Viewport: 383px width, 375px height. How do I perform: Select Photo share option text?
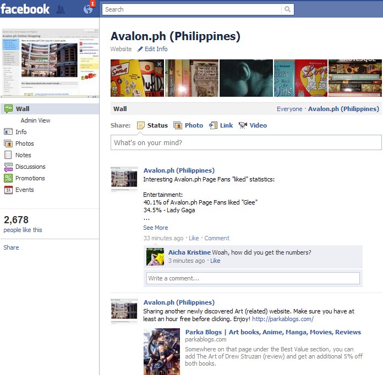click(x=194, y=125)
